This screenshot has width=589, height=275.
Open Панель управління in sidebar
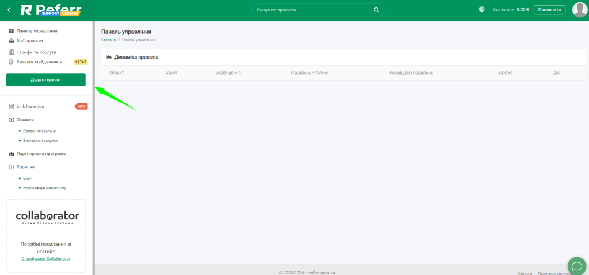click(36, 31)
